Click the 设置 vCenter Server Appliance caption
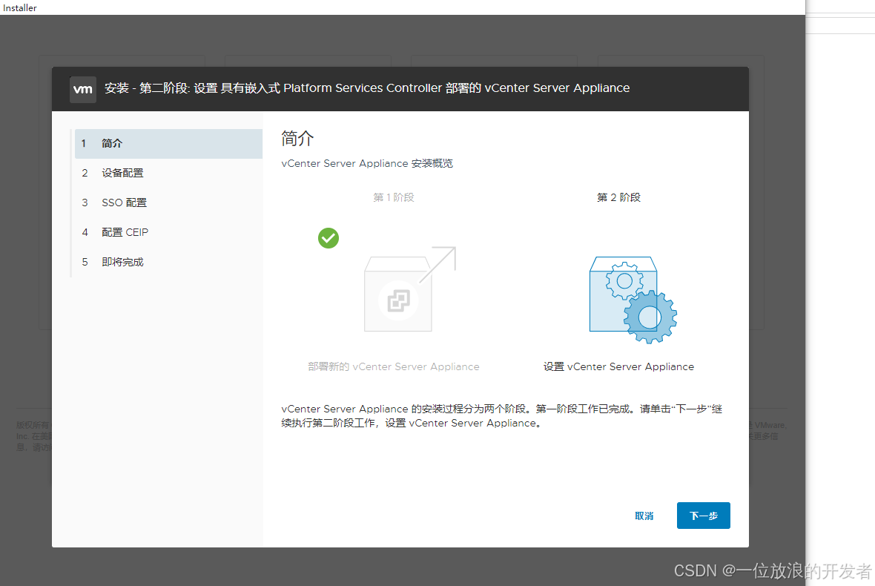Image resolution: width=875 pixels, height=586 pixels. click(x=618, y=366)
